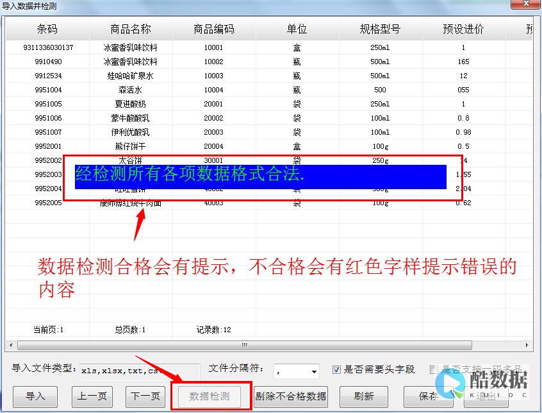Screen dimensions: 542x413
Task: Click preset price 12
Action: [464, 76]
